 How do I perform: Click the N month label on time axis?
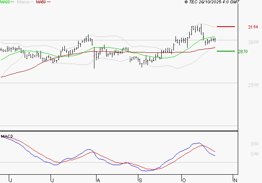[235, 180]
